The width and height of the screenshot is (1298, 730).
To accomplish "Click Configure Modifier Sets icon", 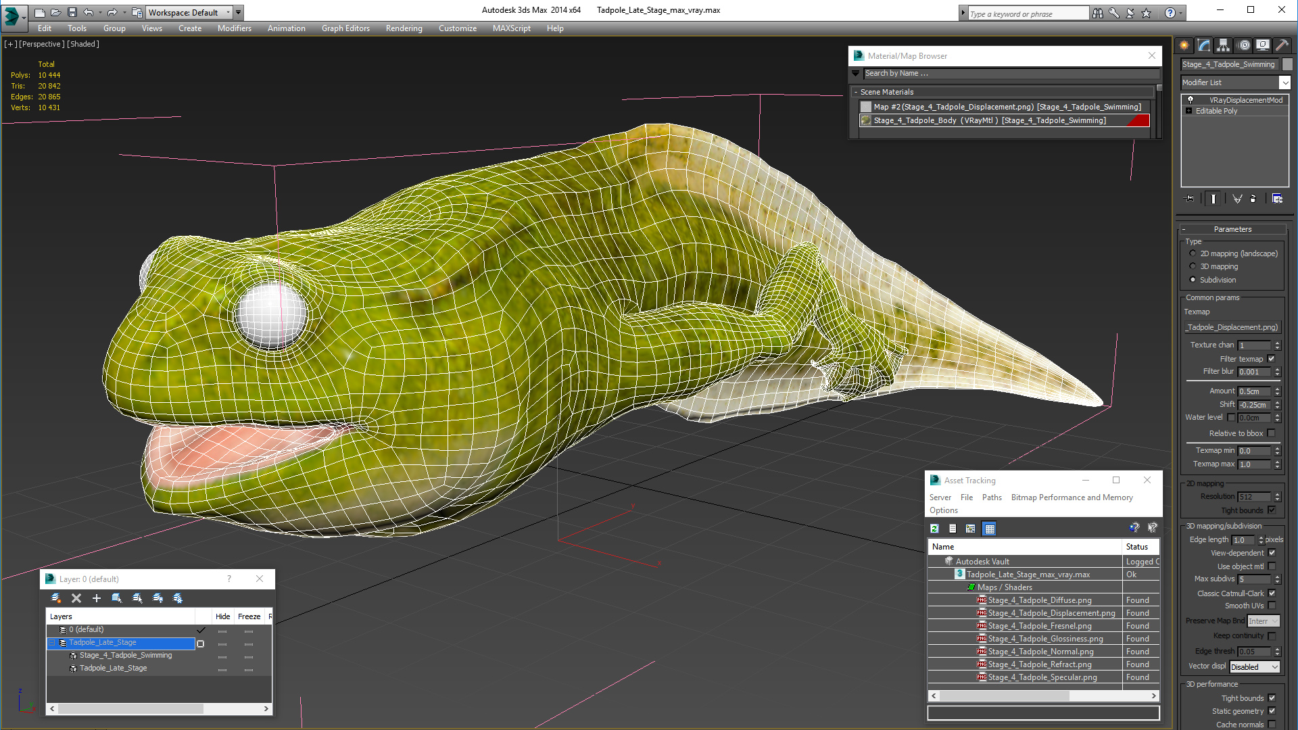I will (x=1277, y=199).
